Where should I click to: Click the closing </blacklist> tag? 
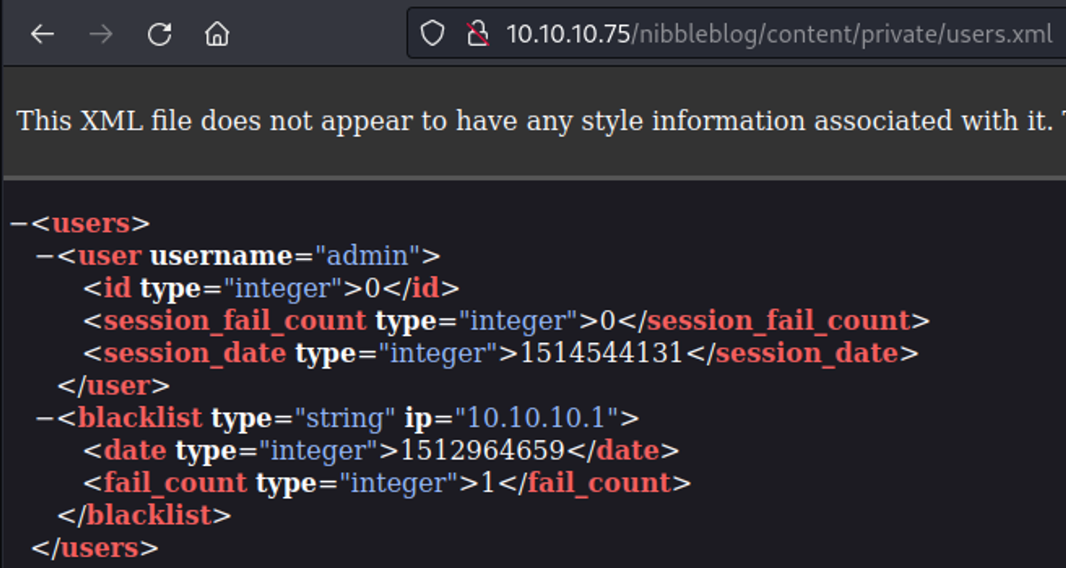pyautogui.click(x=144, y=515)
